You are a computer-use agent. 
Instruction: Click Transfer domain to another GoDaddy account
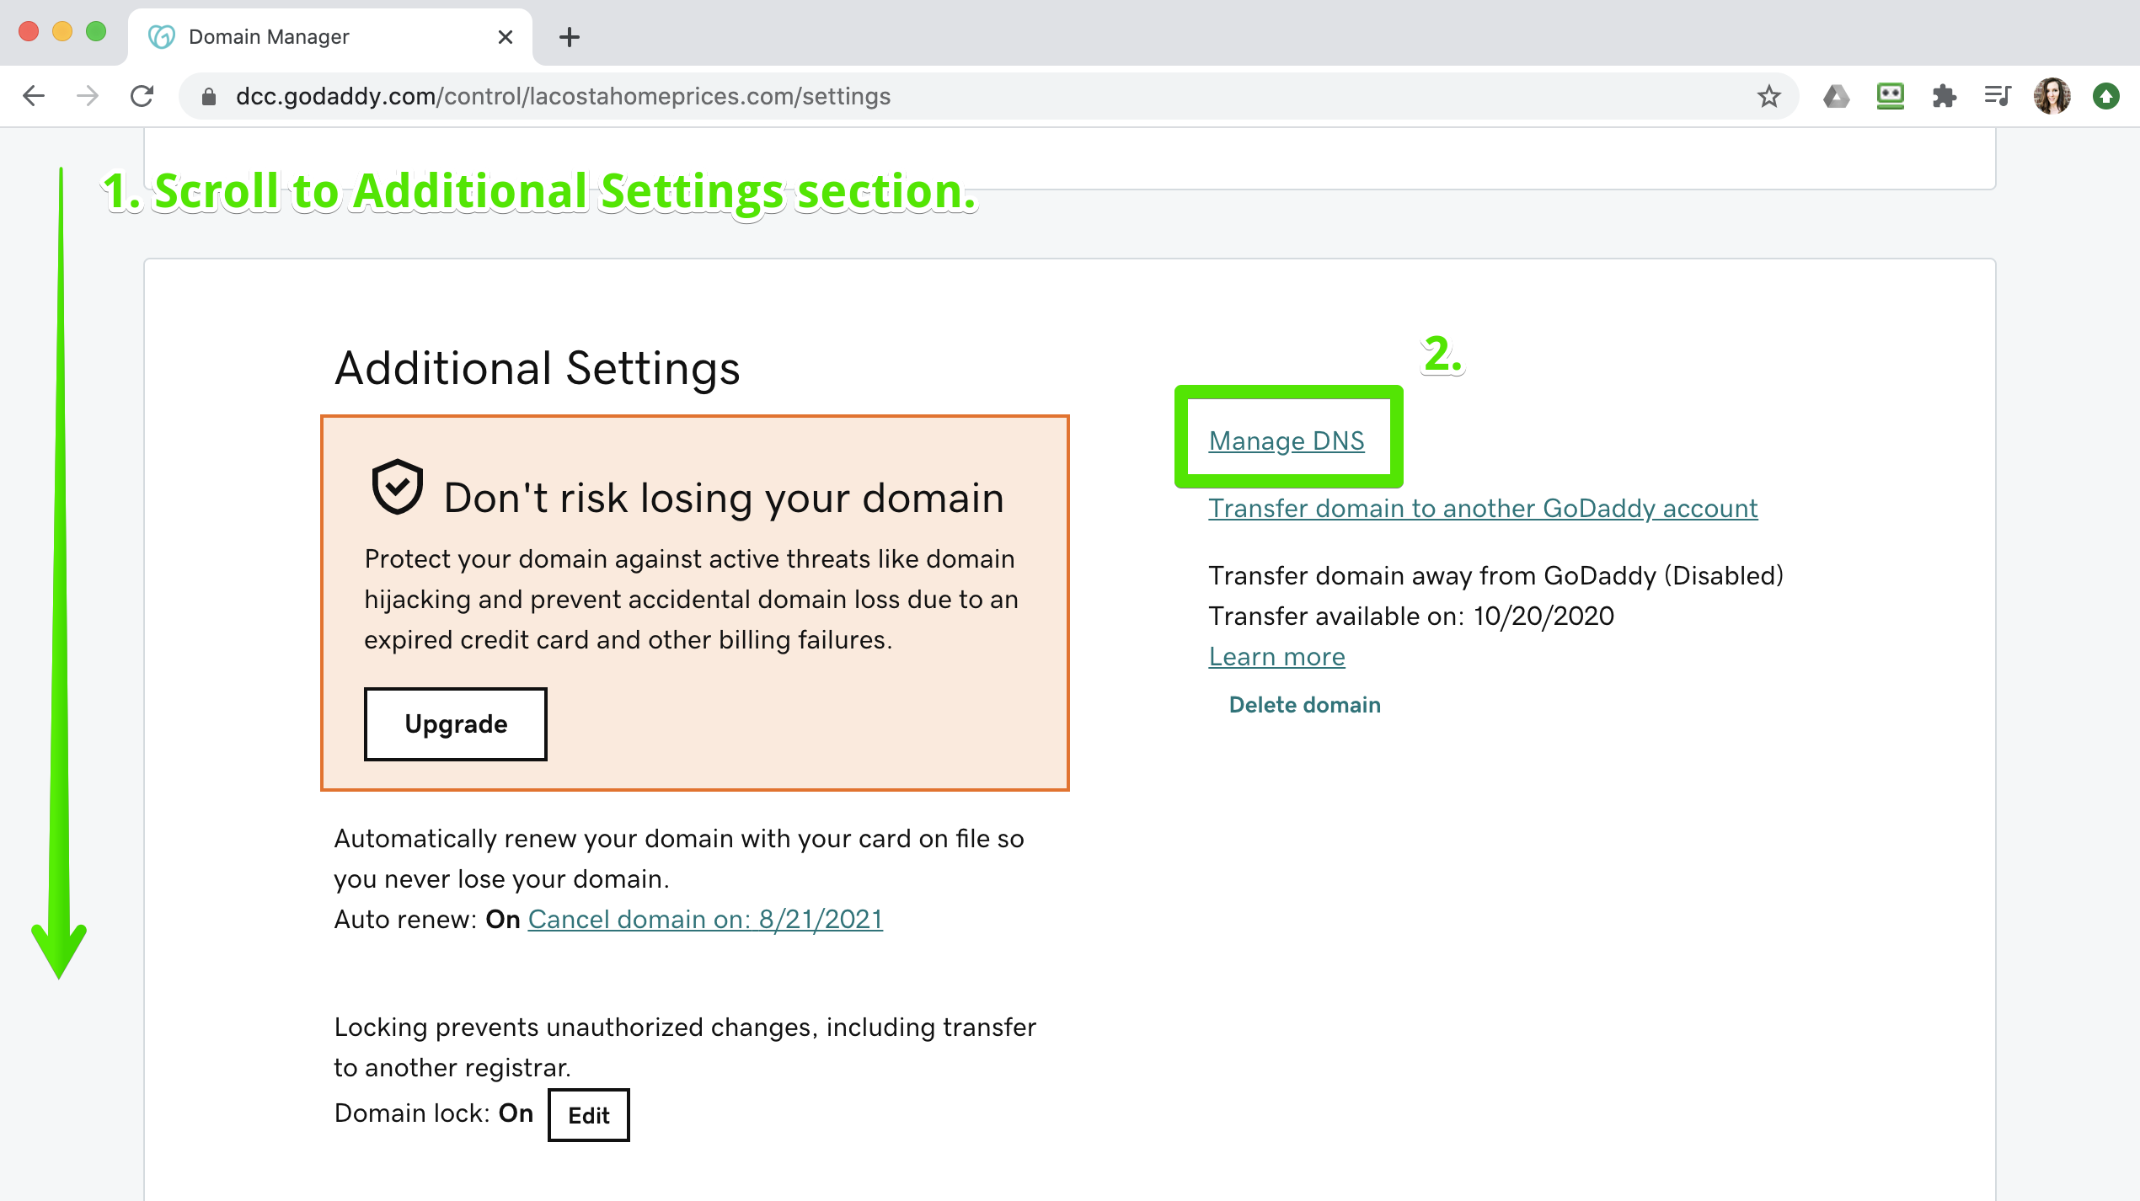pos(1483,508)
